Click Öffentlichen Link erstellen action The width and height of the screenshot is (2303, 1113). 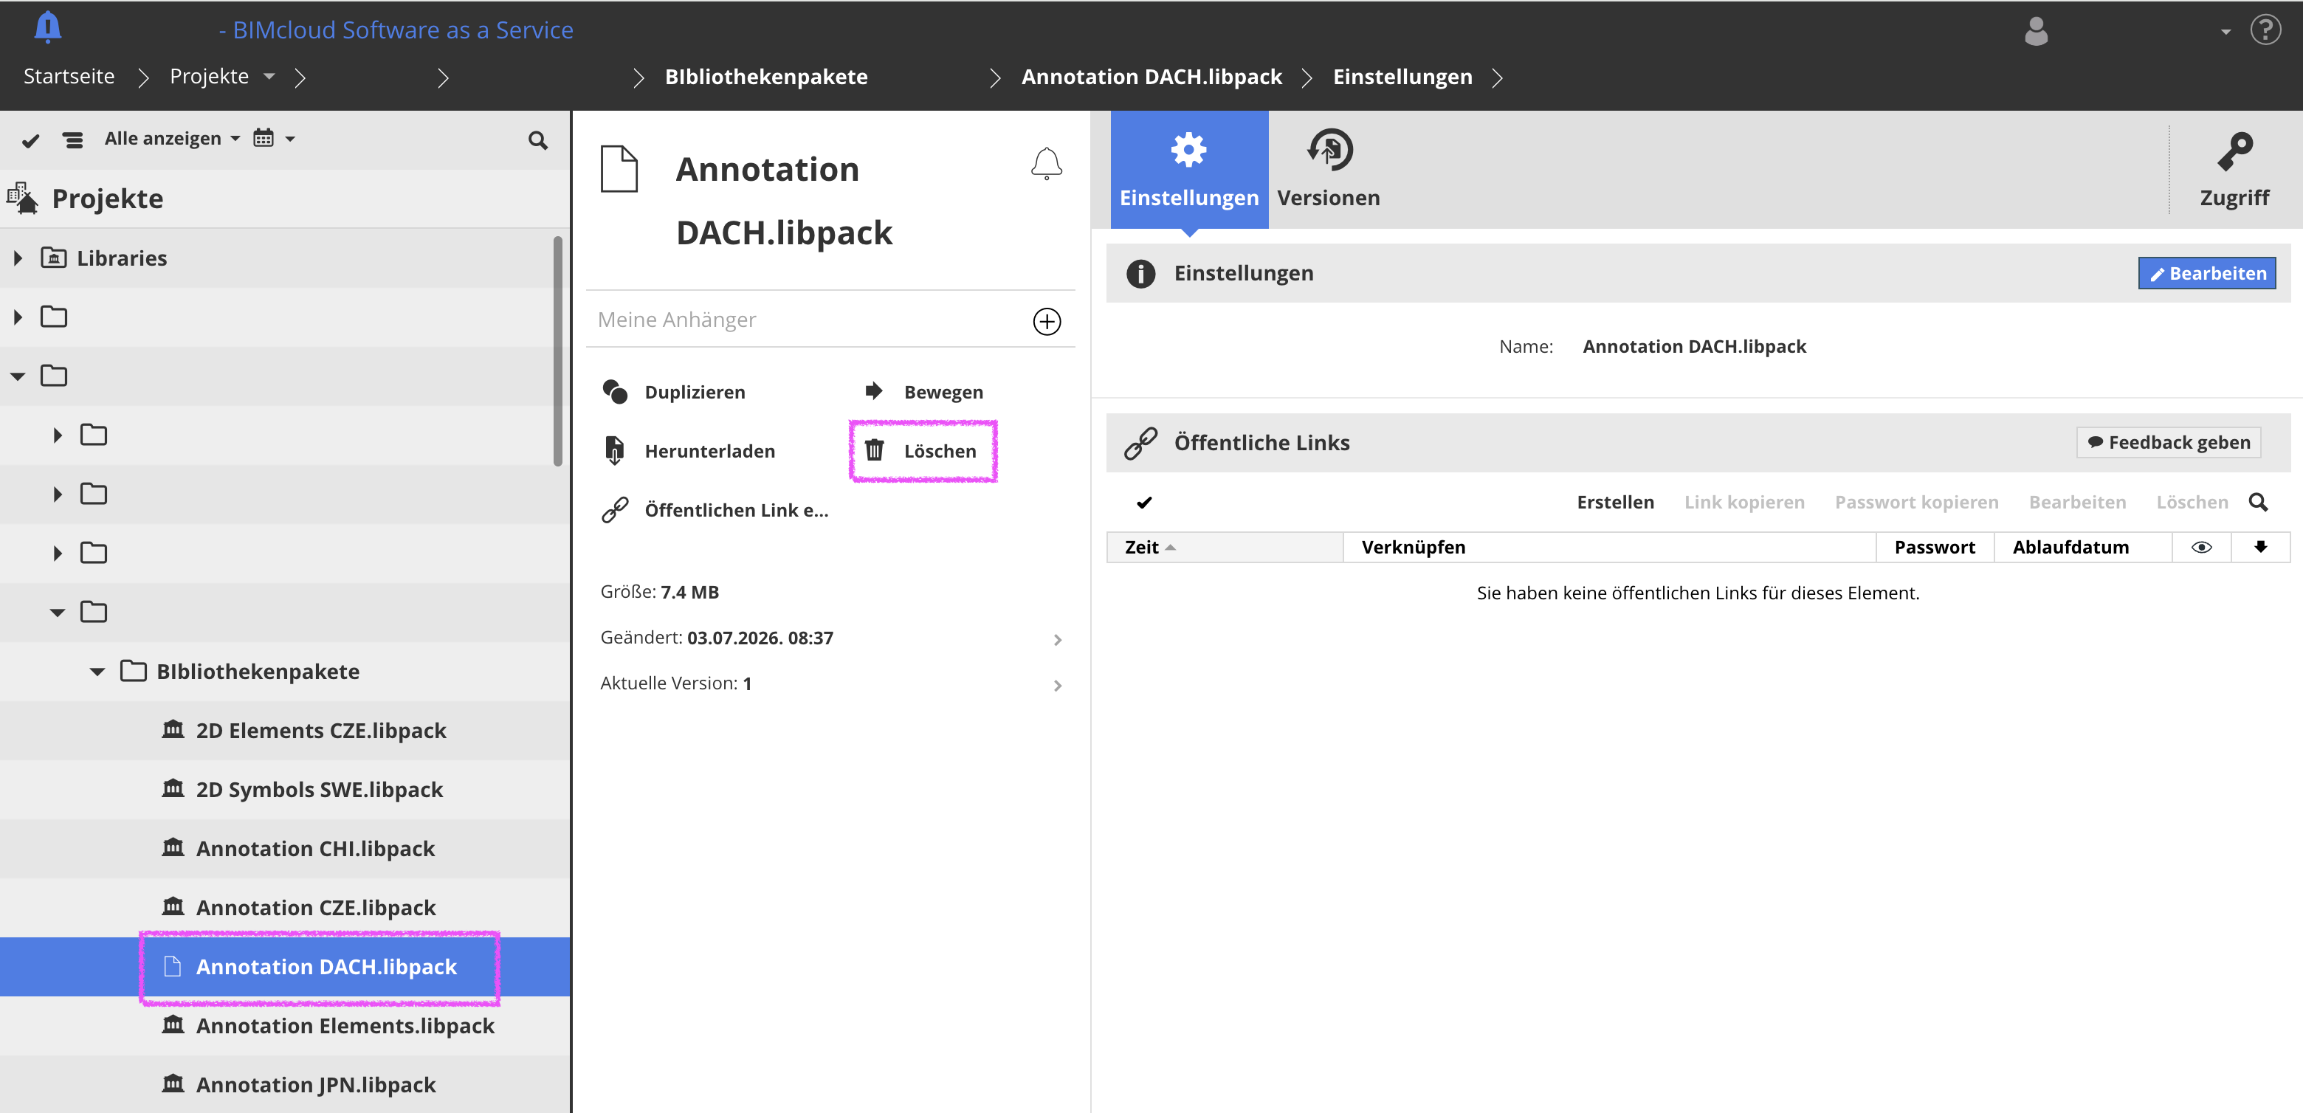715,509
